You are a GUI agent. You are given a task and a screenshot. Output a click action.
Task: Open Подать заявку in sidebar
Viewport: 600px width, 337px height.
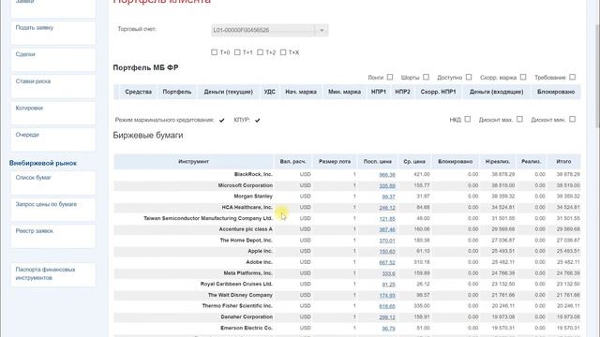pos(53,33)
